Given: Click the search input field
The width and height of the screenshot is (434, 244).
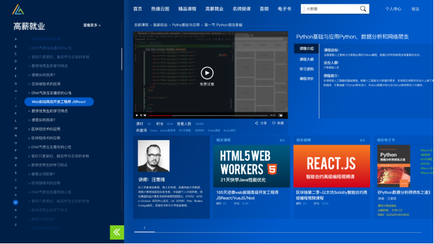Looking at the screenshot, I should tap(331, 9).
